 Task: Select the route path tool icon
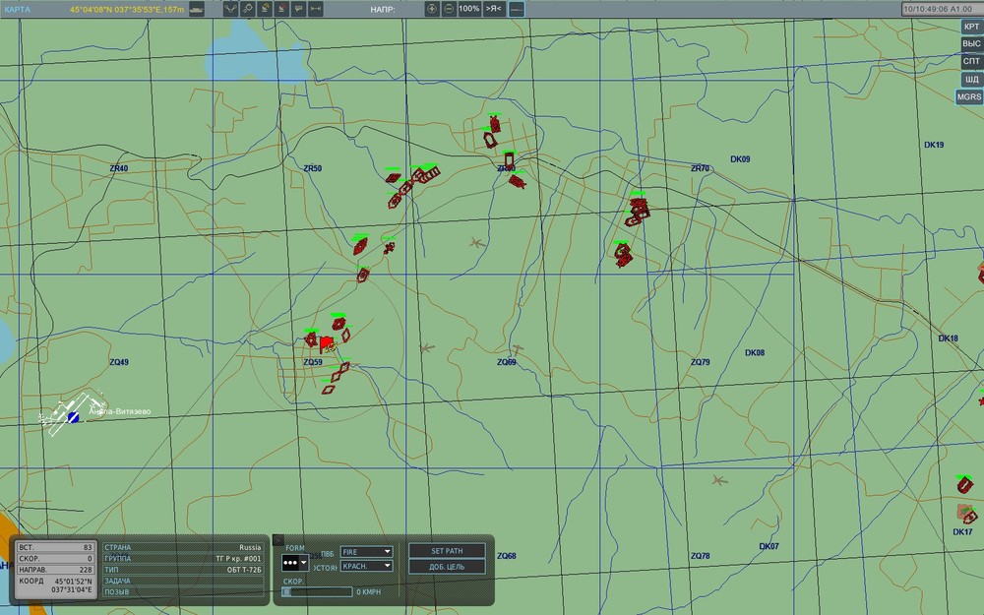pyautogui.click(x=230, y=9)
